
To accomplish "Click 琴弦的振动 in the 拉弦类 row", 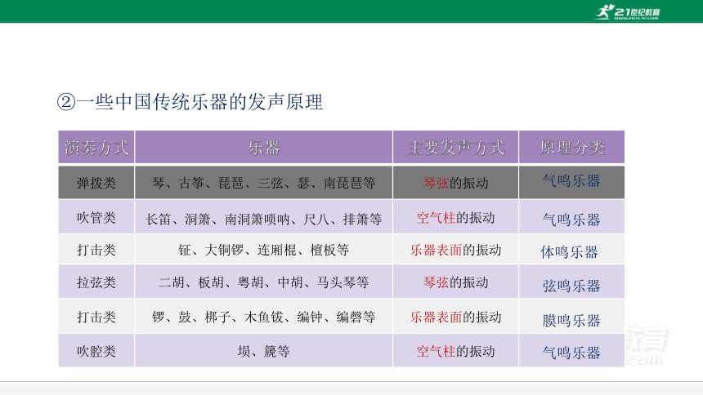I will coord(456,282).
